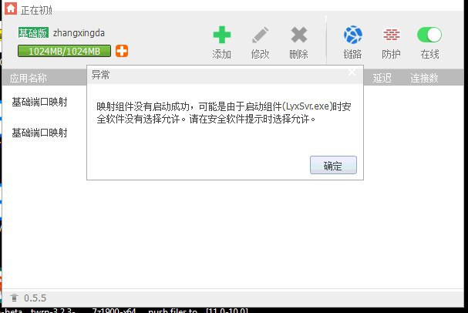Screen dimensions: 468x313
Task: Select the second 基础端口映射 row
Action: point(44,133)
